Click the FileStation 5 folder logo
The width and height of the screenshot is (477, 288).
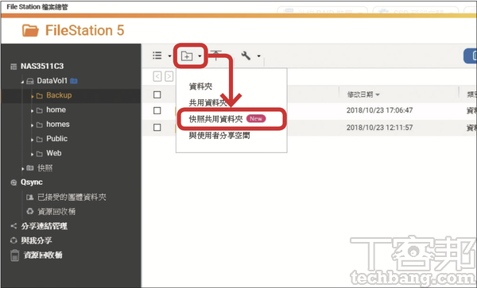pyautogui.click(x=30, y=31)
